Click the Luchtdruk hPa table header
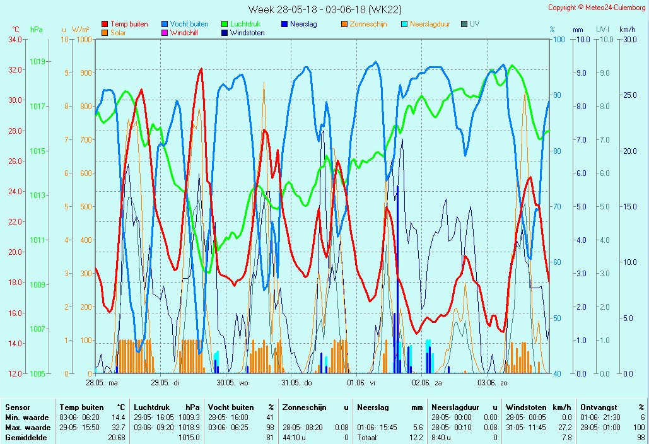 [167, 407]
